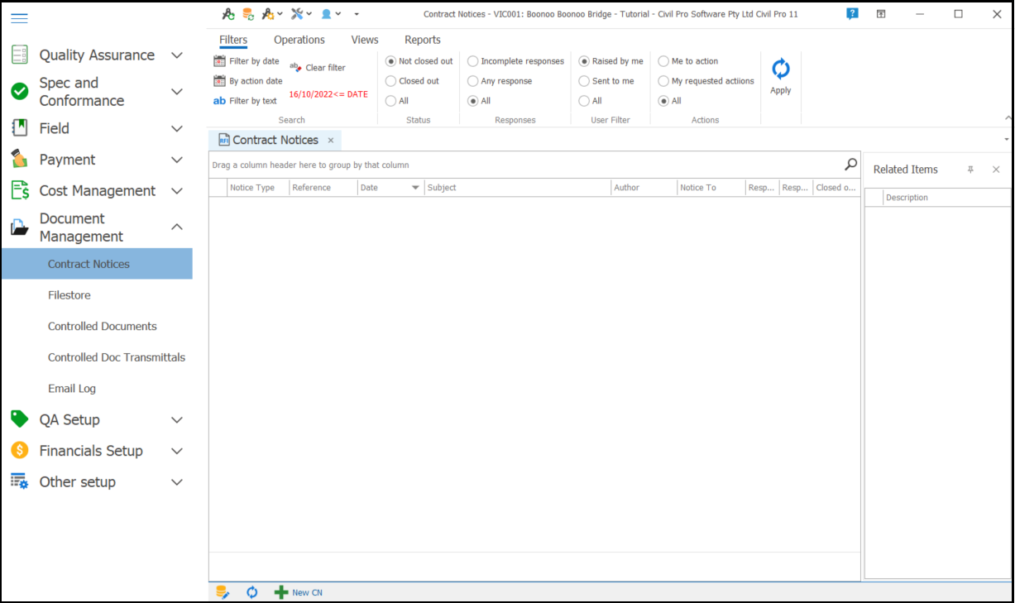1015x603 pixels.
Task: Click By action date button
Action: tap(248, 81)
